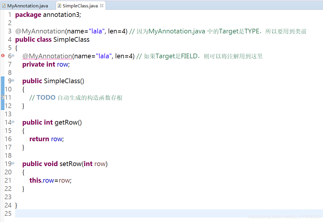Click the constructor name SimpleClass() on line 9

pyautogui.click(x=64, y=81)
